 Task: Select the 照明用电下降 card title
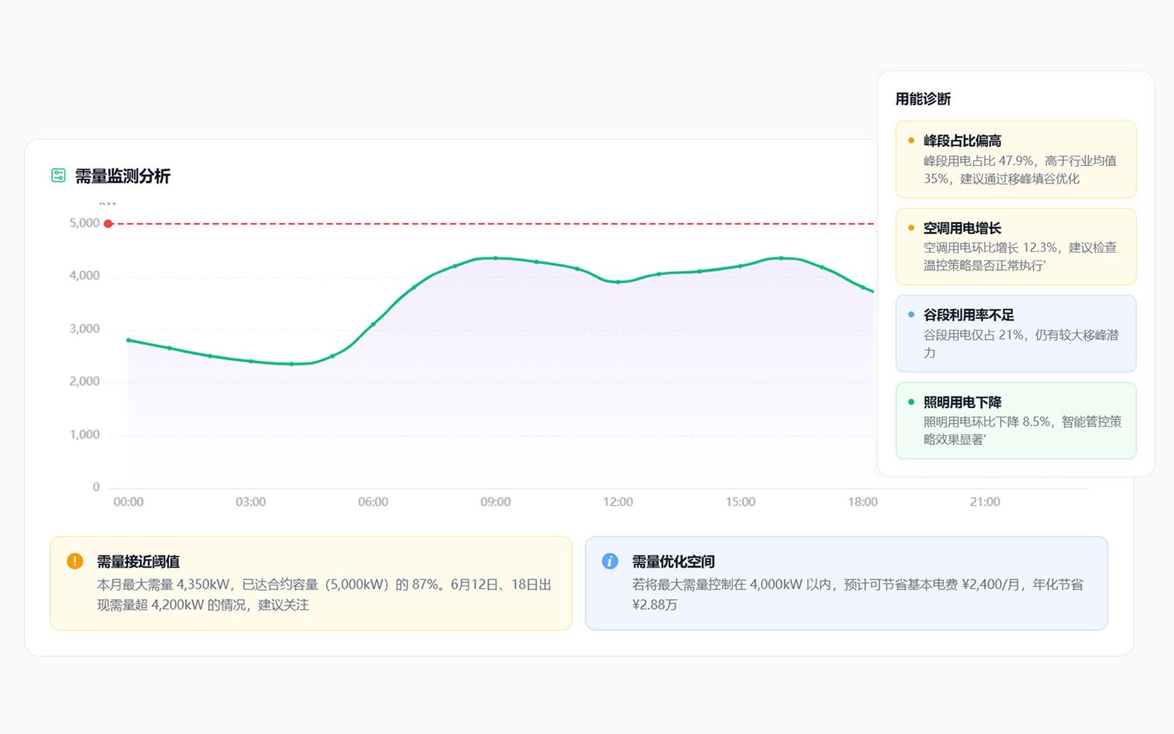point(962,402)
